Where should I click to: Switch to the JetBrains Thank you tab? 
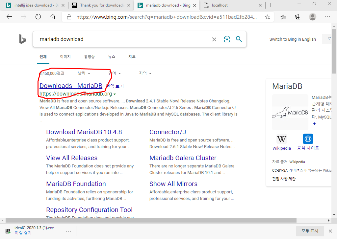(101, 5)
